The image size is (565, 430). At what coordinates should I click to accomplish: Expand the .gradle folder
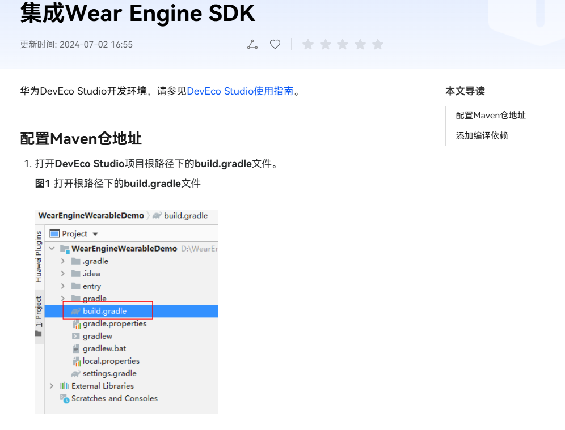pos(63,261)
